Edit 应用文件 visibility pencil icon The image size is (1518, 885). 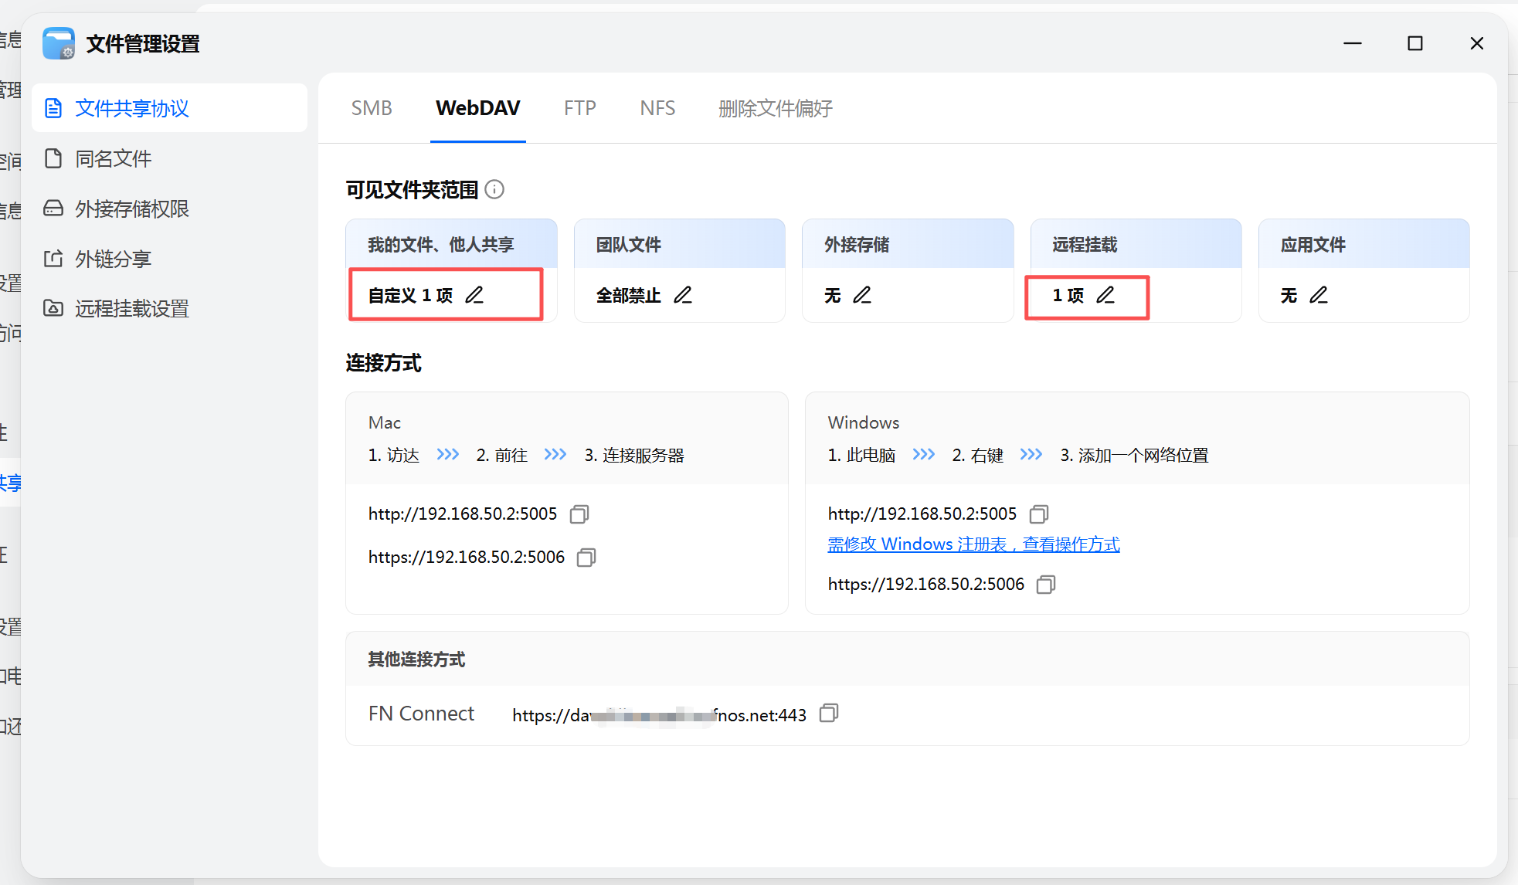pyautogui.click(x=1319, y=295)
